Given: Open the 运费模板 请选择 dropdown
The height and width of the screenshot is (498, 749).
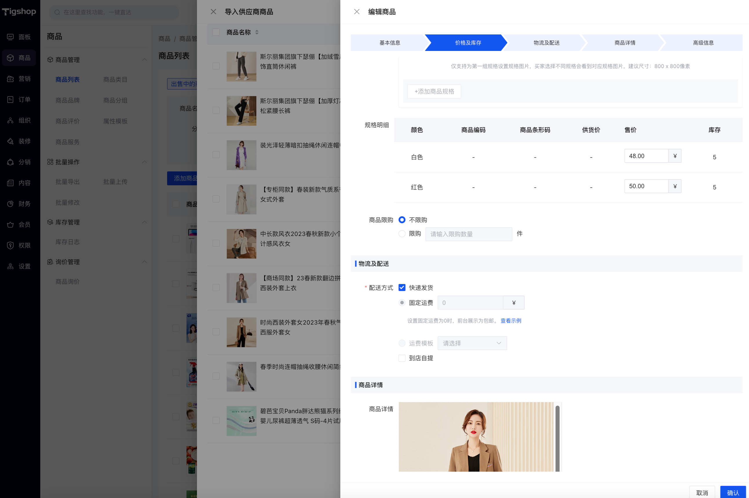Looking at the screenshot, I should tap(472, 343).
